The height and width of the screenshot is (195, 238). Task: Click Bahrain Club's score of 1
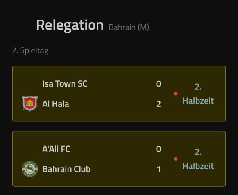tap(159, 169)
